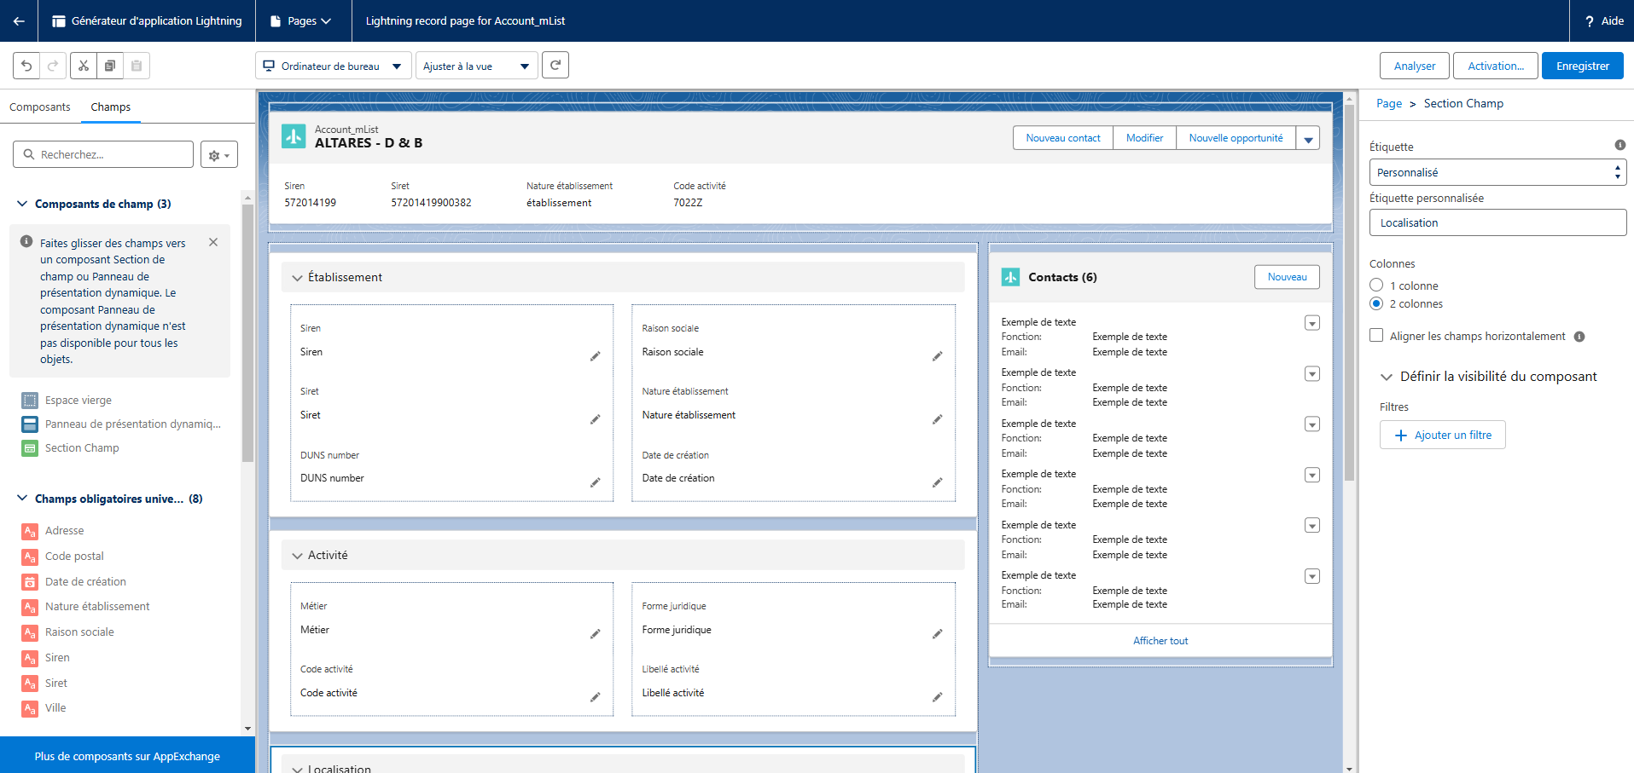1634x773 pixels.
Task: Click the Nouvelle opportunité button
Action: (x=1236, y=138)
